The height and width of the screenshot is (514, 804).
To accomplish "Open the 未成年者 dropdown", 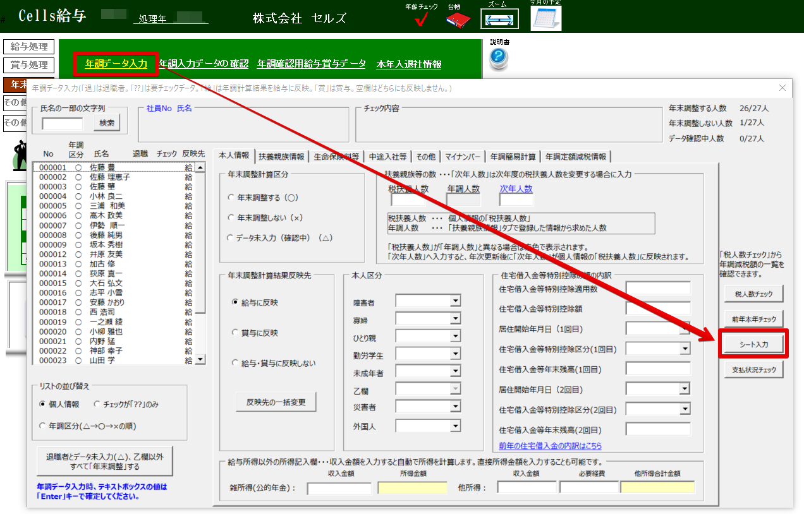I will click(x=456, y=371).
